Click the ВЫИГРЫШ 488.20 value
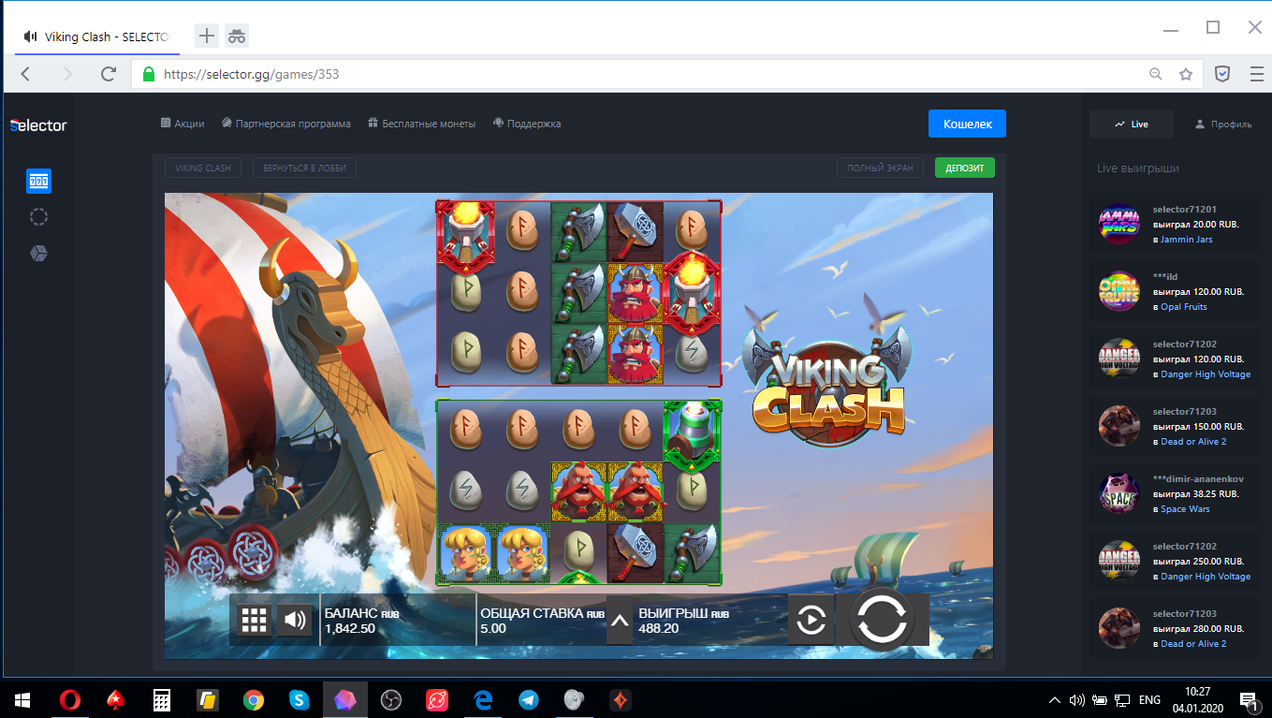1272x718 pixels. coord(659,629)
